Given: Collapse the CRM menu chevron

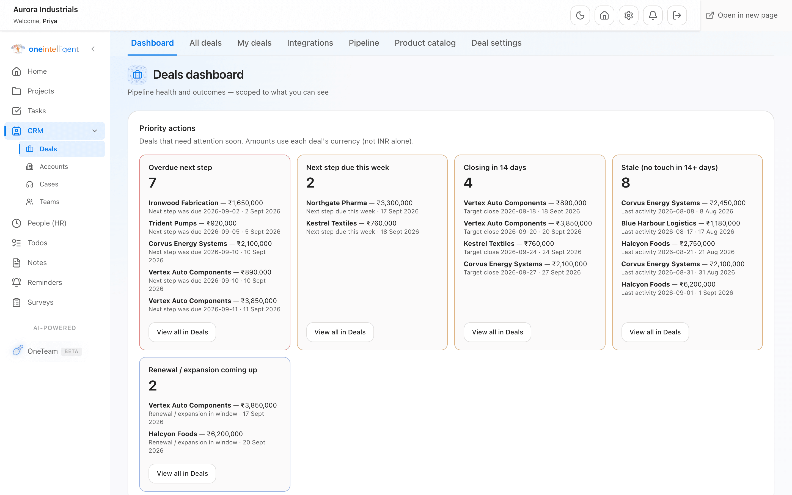Looking at the screenshot, I should pos(95,131).
